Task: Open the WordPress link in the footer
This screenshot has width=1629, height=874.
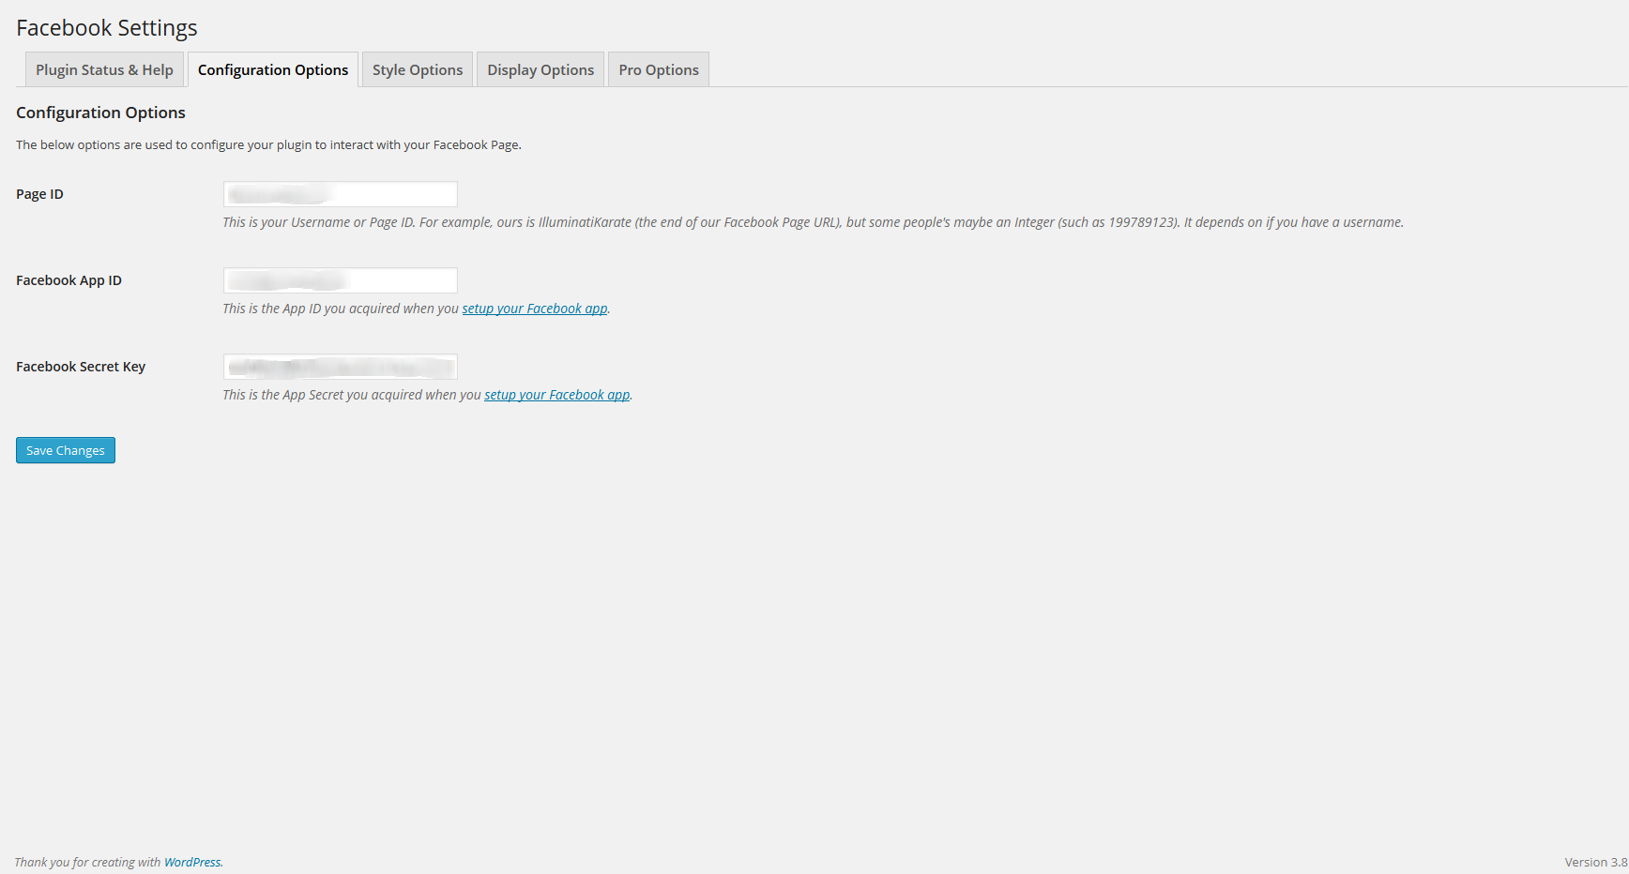Action: [192, 863]
